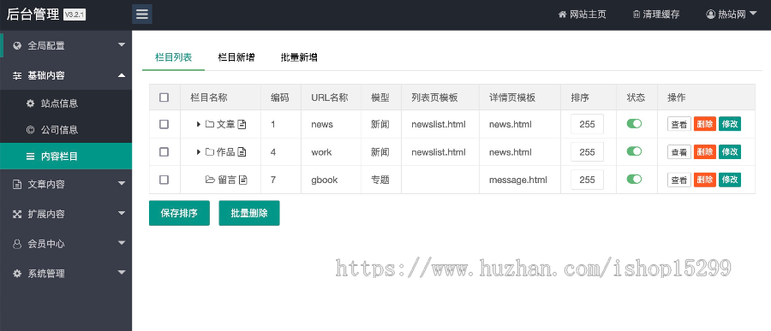Screen dimensions: 771x331
Task: Click 修改 for the news row
Action: (x=730, y=124)
